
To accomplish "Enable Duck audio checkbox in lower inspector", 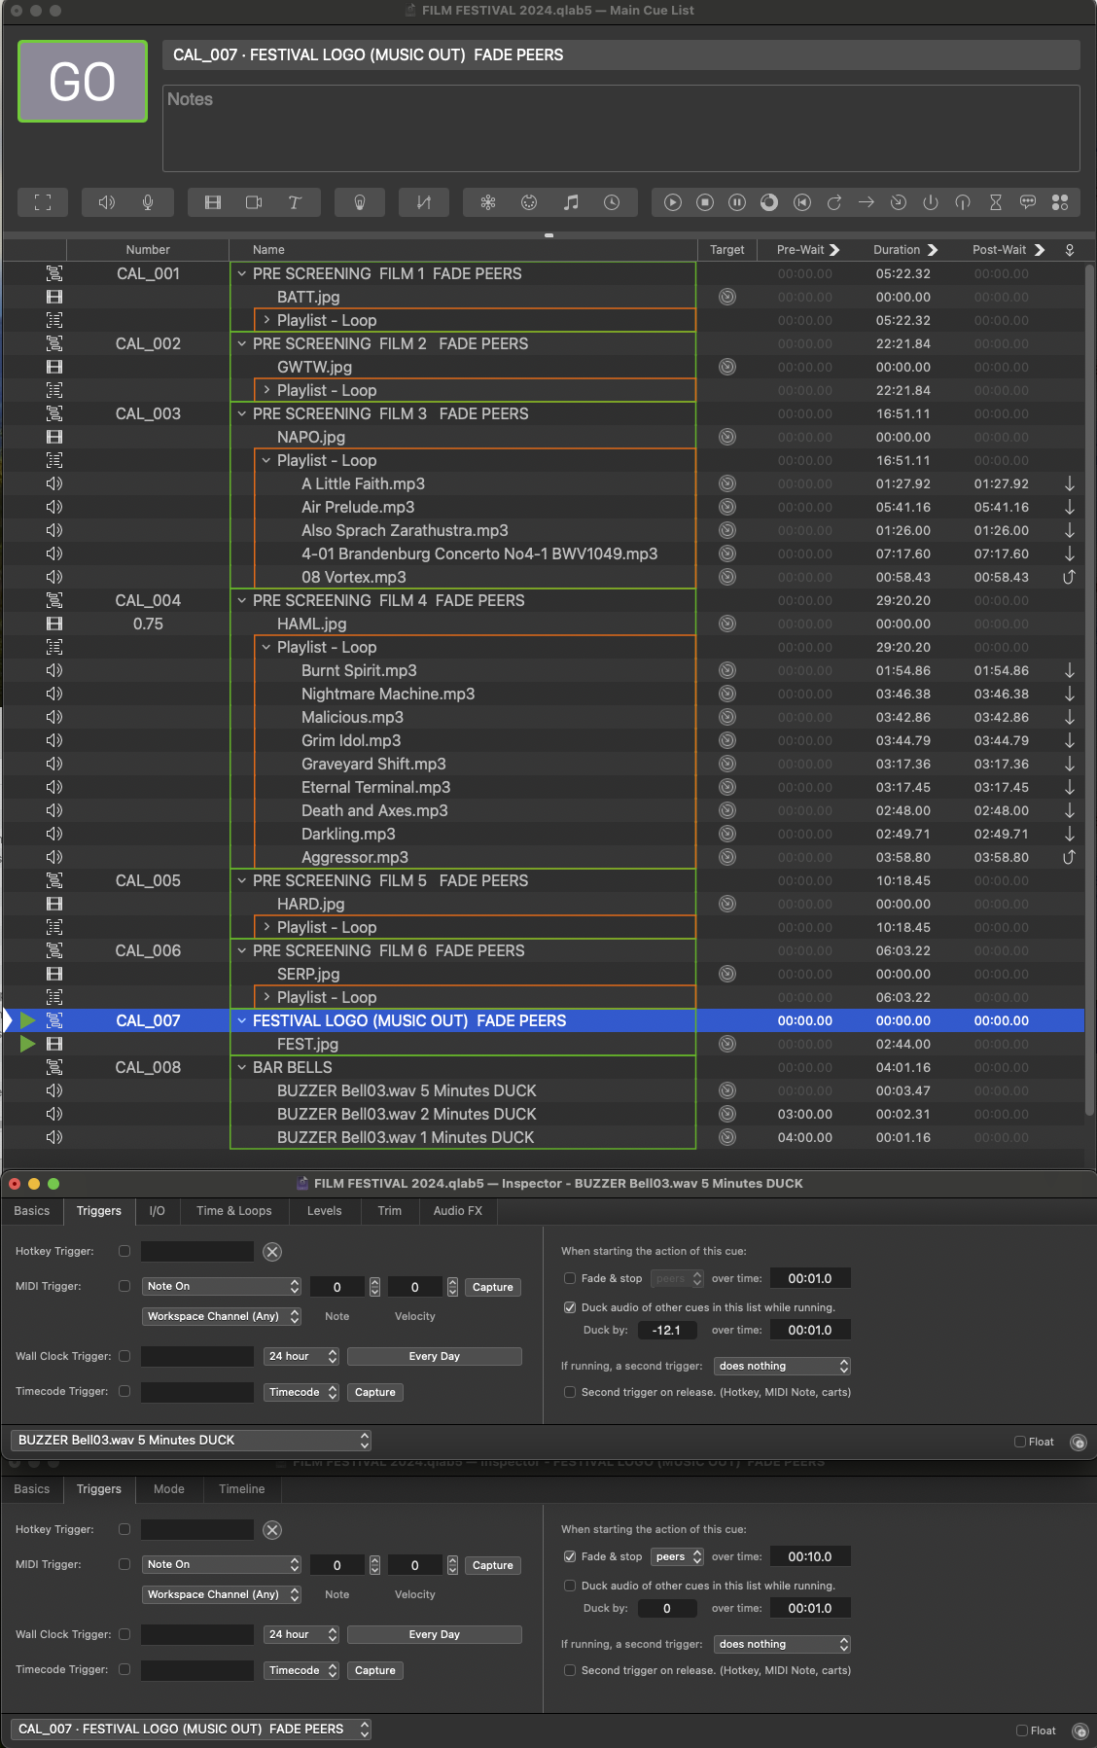I will (x=570, y=1586).
